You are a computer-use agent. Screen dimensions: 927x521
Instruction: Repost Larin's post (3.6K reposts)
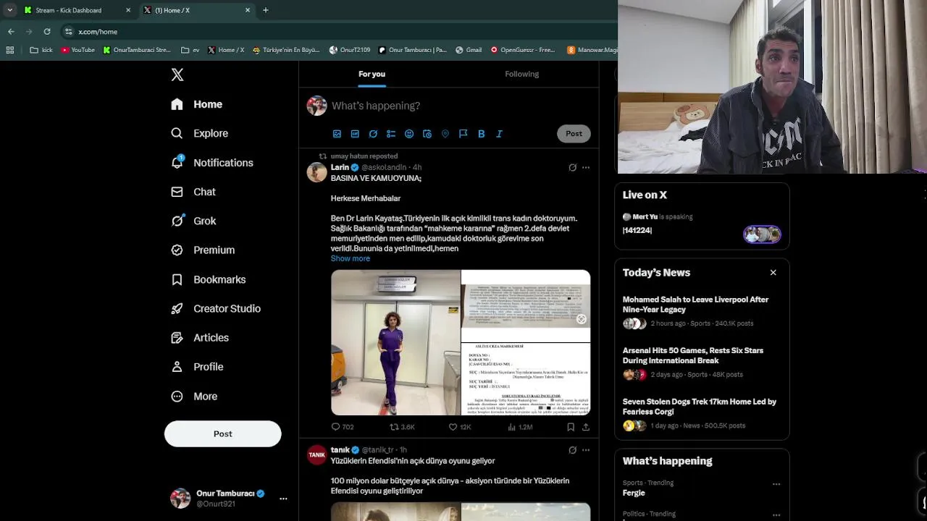(402, 427)
